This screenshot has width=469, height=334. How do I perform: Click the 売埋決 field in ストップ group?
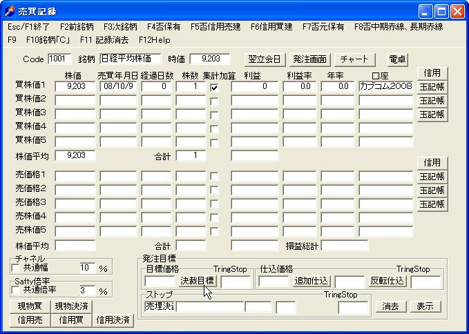pos(160,307)
